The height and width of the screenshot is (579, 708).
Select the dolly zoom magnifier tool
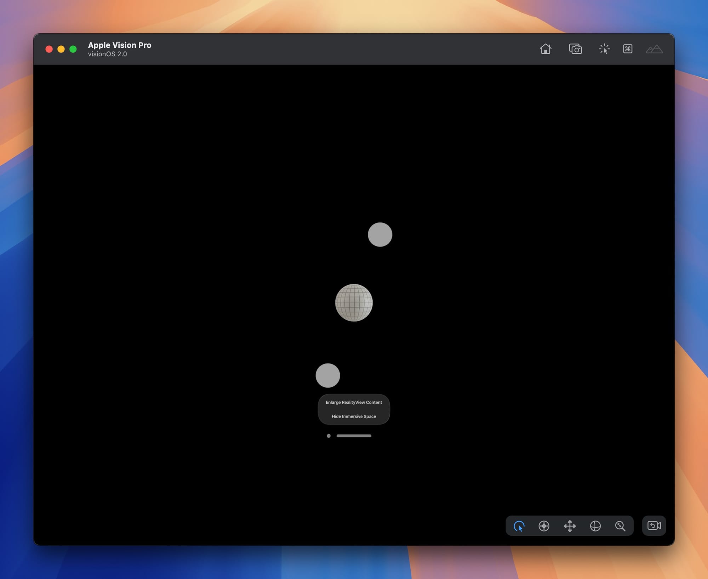pyautogui.click(x=620, y=526)
